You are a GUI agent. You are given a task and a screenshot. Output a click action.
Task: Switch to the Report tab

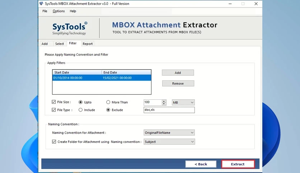coord(88,44)
